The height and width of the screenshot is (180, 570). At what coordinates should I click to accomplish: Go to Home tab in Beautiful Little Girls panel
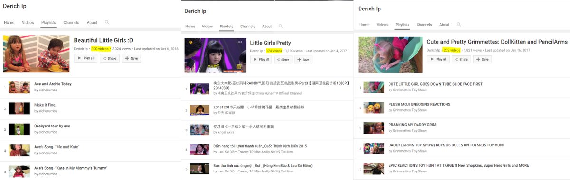coord(9,23)
